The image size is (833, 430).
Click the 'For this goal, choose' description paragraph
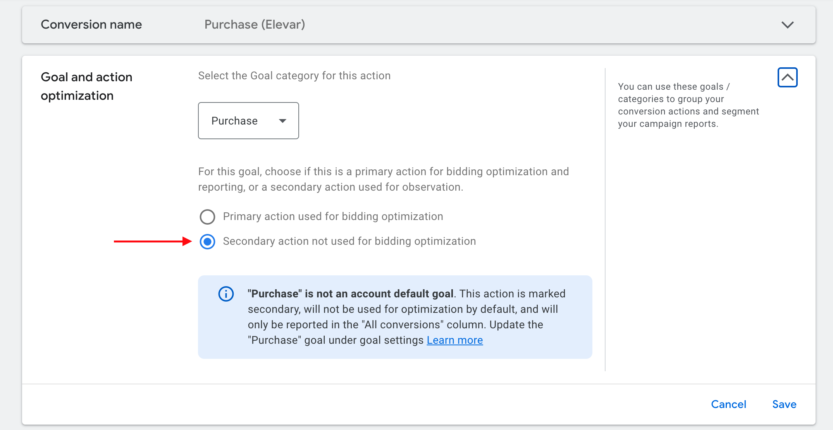pos(383,179)
